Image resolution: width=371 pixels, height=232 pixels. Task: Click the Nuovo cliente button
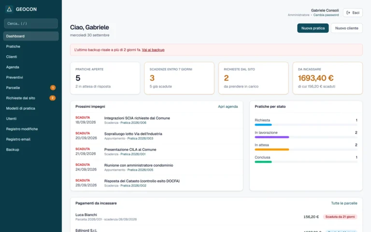[347, 28]
